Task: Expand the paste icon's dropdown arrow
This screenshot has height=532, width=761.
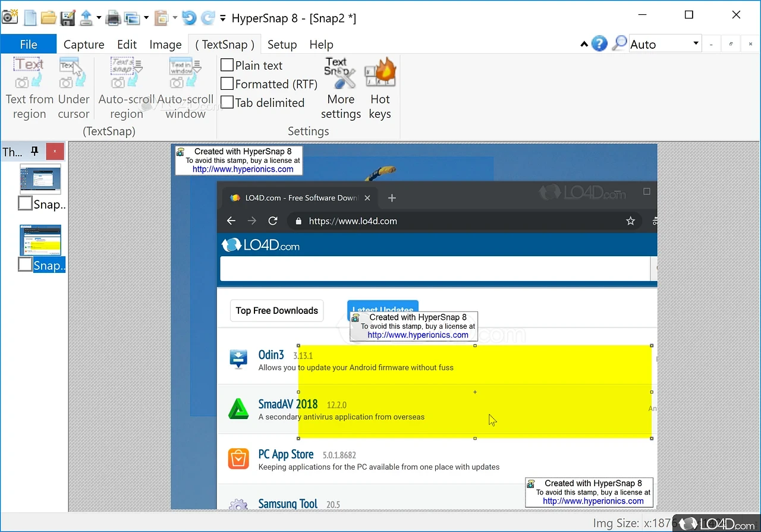Action: point(175,18)
